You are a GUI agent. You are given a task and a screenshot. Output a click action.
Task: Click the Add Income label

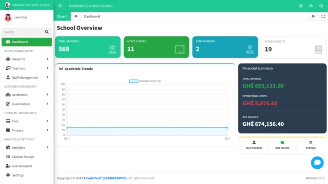[282, 148]
